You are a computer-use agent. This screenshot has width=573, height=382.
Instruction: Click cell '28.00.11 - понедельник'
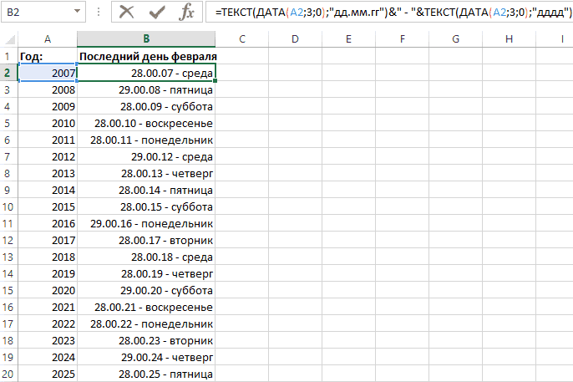[x=146, y=140]
